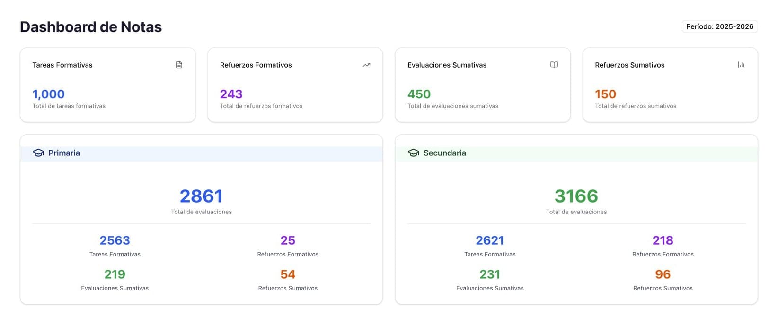Click the trending arrow icon on Refuerzos Formativos card
This screenshot has height=324, width=778.
366,65
